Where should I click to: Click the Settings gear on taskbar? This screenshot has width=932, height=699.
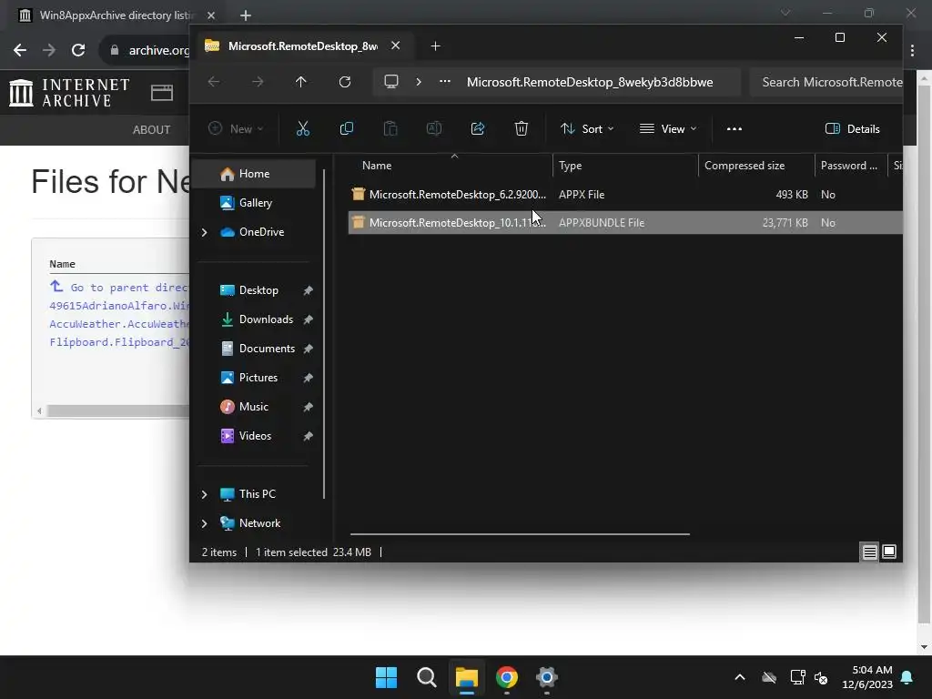coord(547,677)
